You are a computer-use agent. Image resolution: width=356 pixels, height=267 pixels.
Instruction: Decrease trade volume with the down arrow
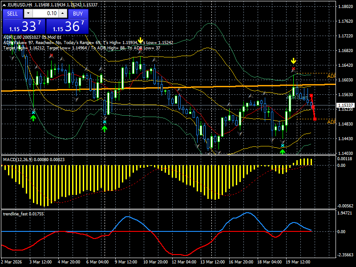pos(28,13)
